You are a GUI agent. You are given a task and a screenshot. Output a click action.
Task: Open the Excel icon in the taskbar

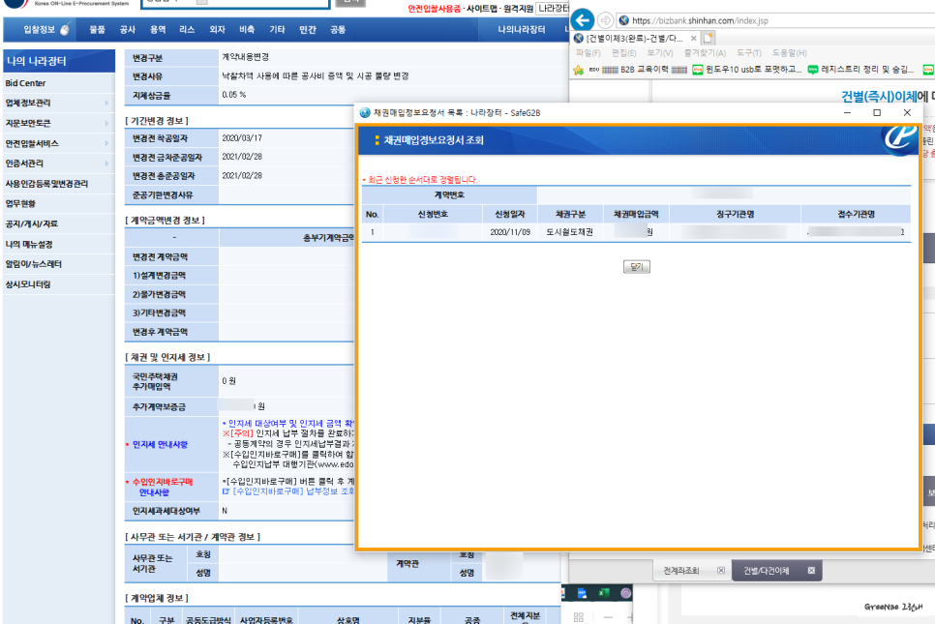pyautogui.click(x=603, y=593)
